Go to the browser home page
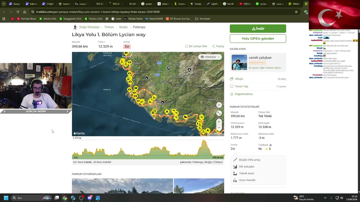Screen dimensions: 360x202 tap(24, 12)
